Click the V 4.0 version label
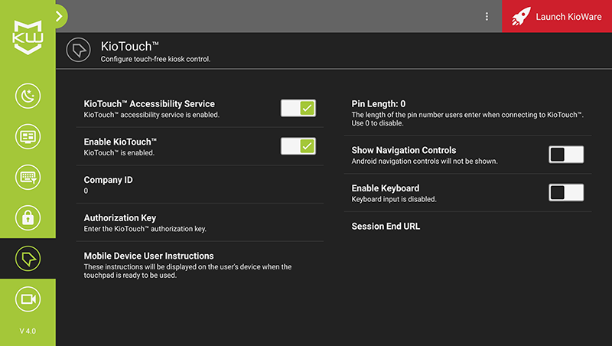Viewport: 612px width, 346px height. (x=28, y=331)
